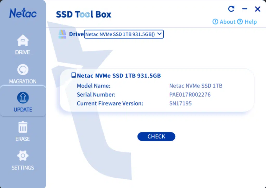Switch to the ERASE tab
The width and height of the screenshot is (266, 188).
click(23, 131)
